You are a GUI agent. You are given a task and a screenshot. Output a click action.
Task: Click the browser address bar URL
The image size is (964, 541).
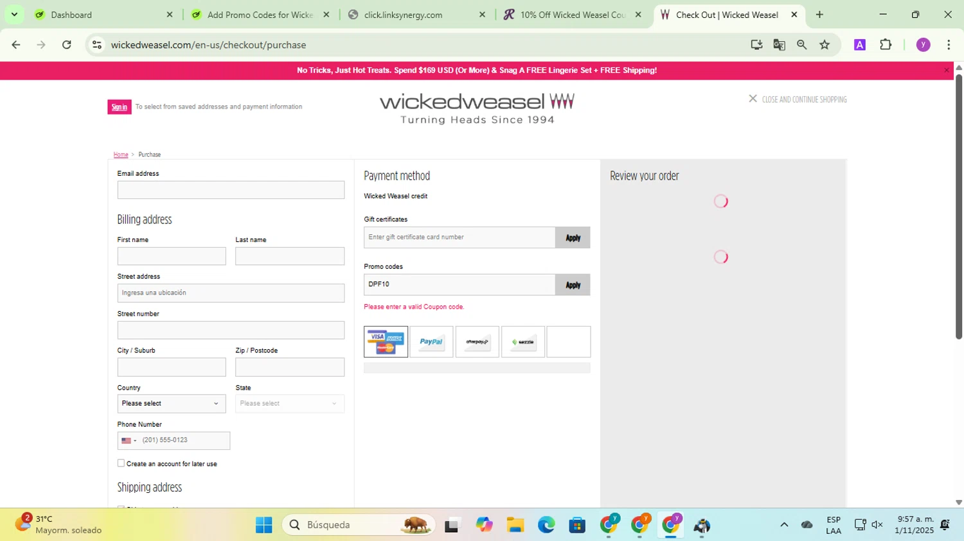click(x=208, y=45)
